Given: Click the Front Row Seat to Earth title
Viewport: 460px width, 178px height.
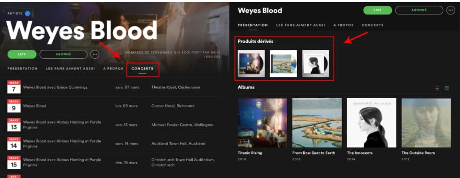Looking at the screenshot, I should [x=313, y=153].
